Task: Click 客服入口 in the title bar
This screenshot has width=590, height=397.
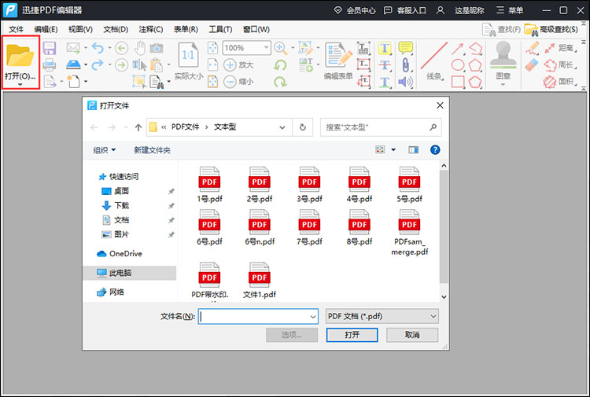Action: [405, 10]
